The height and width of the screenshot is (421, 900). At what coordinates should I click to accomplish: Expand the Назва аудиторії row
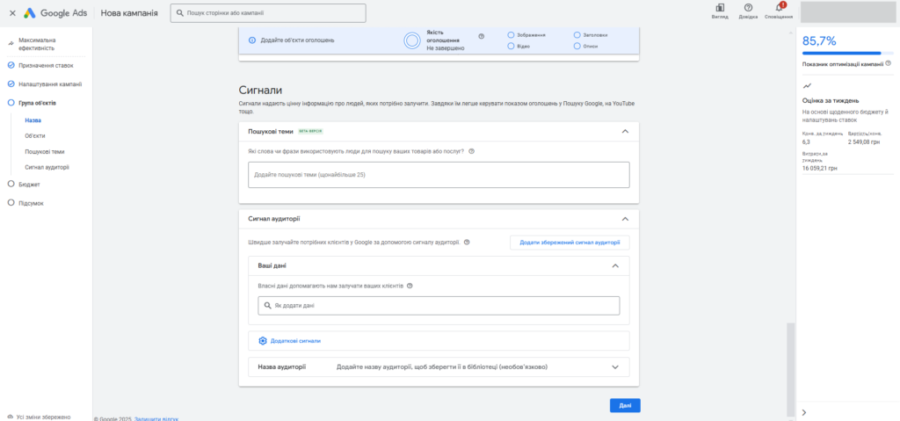(x=614, y=367)
